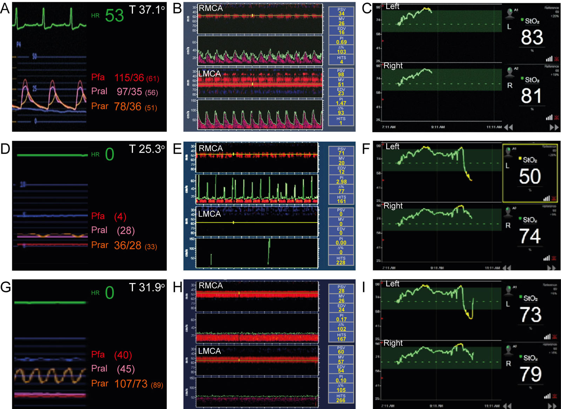Click the MV 51 value box
Image resolution: width=561 pixels, height=409 pixels.
point(341,82)
